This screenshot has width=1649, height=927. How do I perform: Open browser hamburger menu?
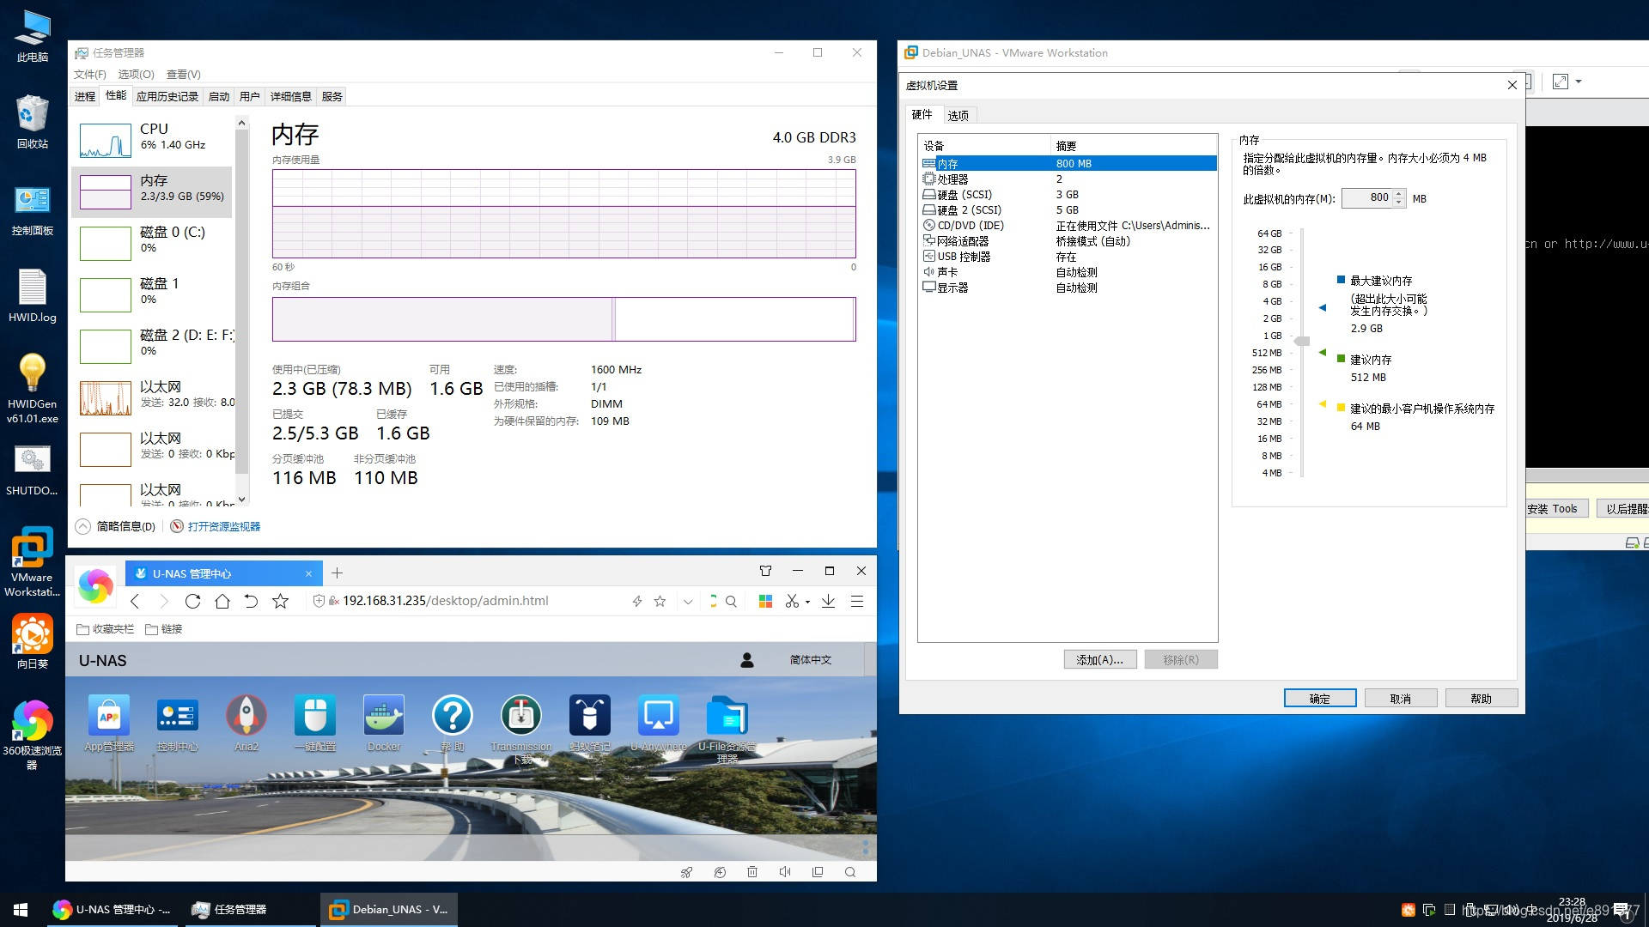pos(856,601)
